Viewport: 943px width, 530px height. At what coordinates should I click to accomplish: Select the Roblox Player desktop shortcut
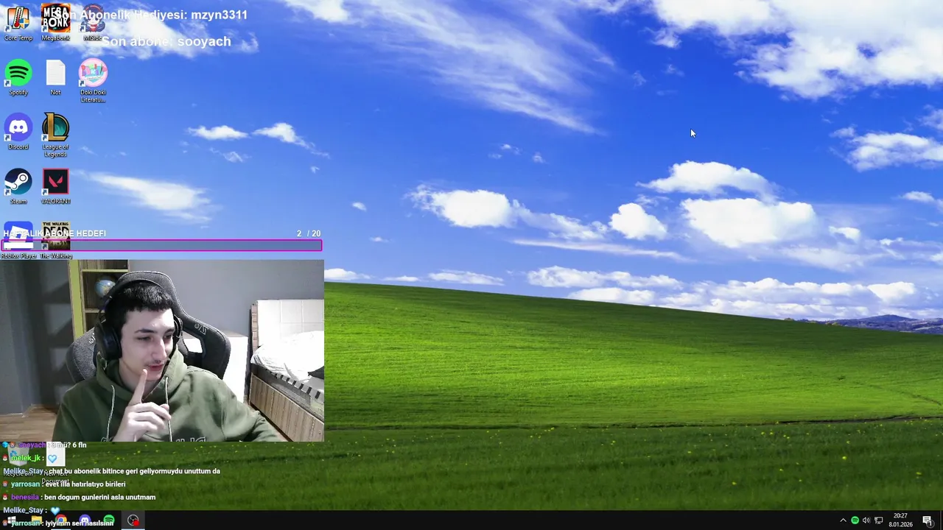18,241
